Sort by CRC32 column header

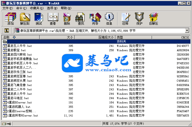[185, 37]
